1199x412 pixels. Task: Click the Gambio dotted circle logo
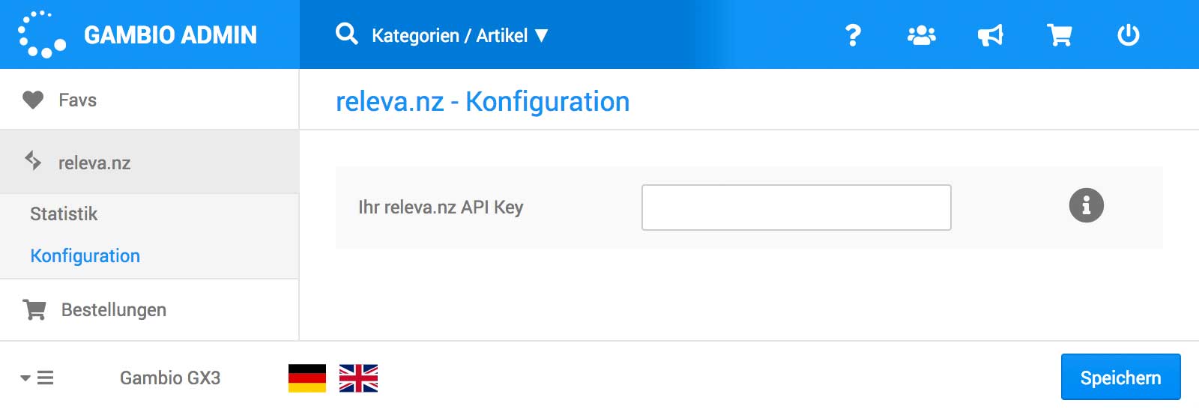[41, 34]
